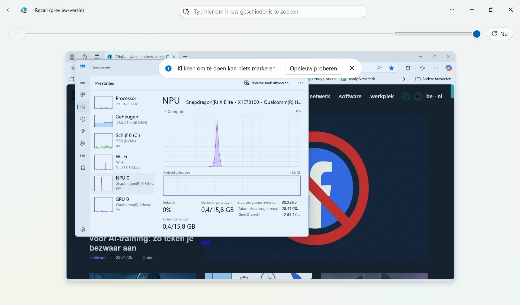
Task: Click the timeline track to move in history
Action: [209, 34]
